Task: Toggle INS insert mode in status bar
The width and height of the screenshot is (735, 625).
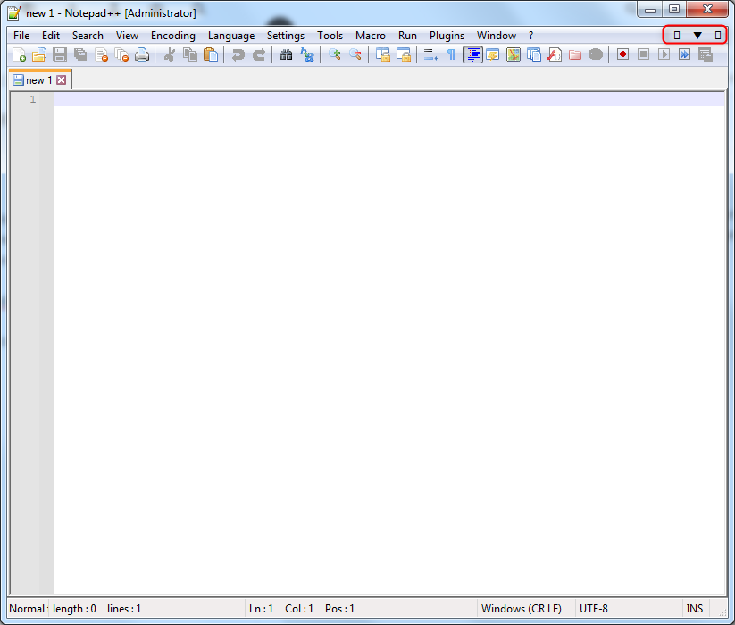Action: (x=695, y=609)
